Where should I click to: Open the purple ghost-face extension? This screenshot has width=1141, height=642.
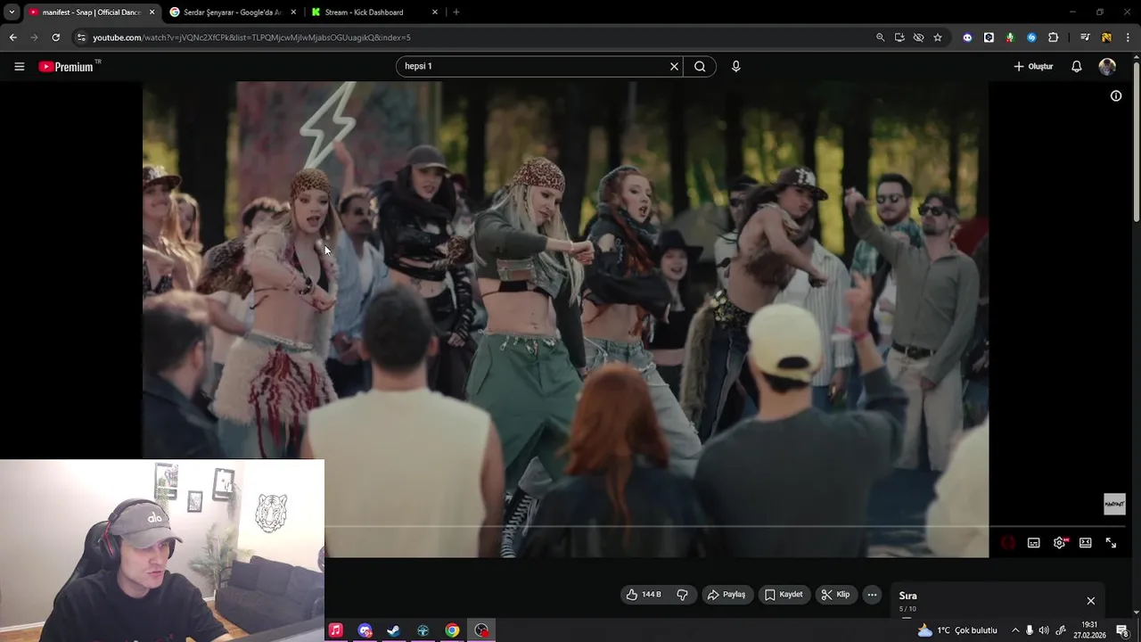(x=967, y=37)
